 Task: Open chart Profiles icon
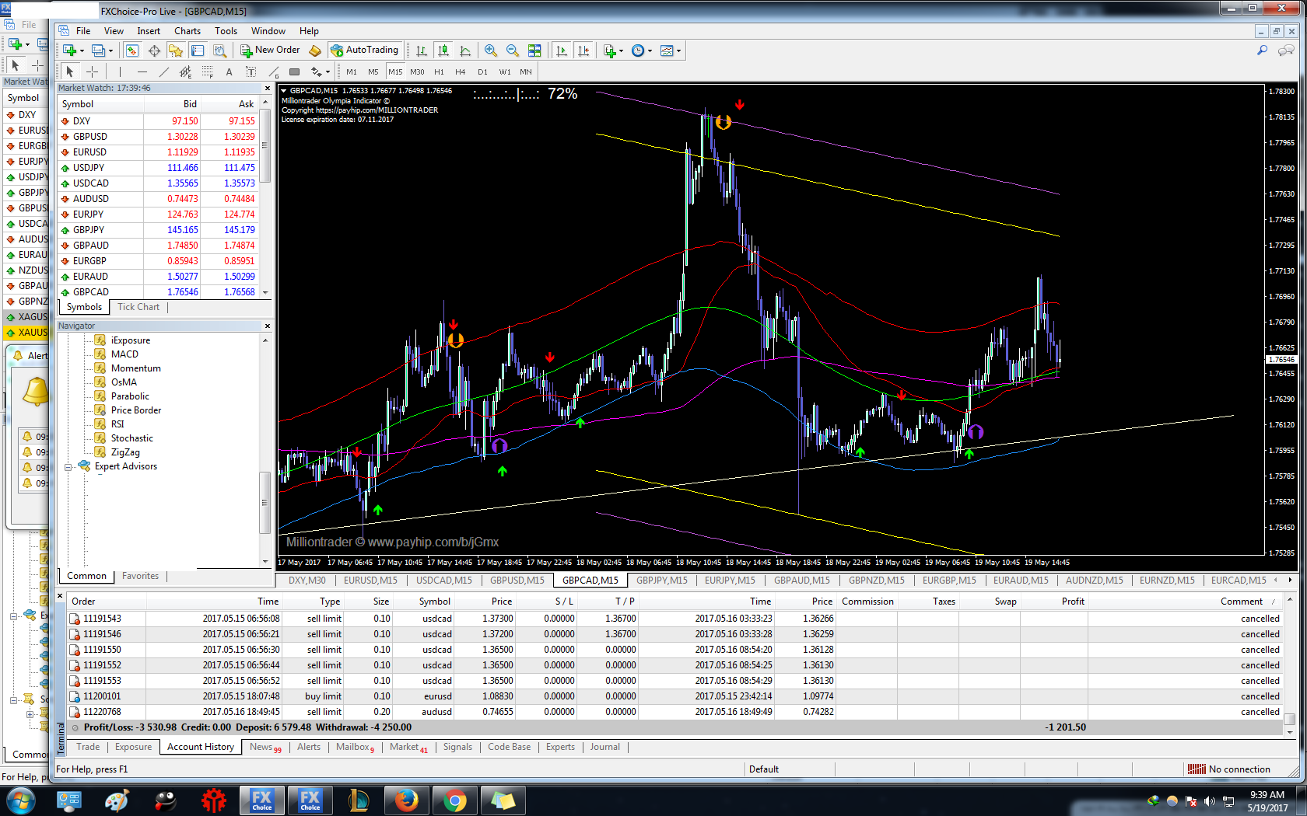pos(99,51)
